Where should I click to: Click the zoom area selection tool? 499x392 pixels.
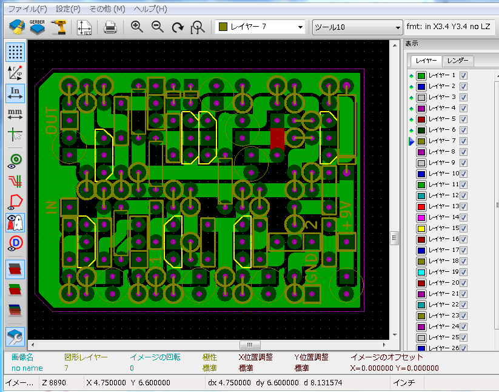point(198,27)
